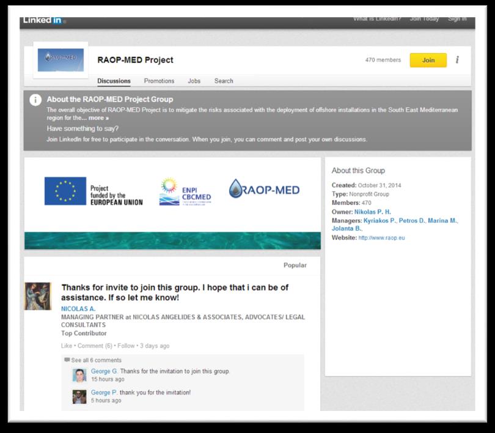
Task: Open the Search tab
Action: click(x=224, y=81)
